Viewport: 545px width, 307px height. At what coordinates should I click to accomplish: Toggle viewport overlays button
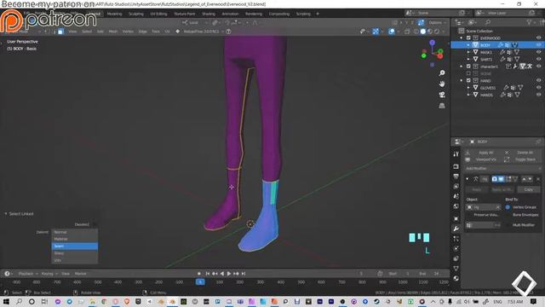point(392,32)
